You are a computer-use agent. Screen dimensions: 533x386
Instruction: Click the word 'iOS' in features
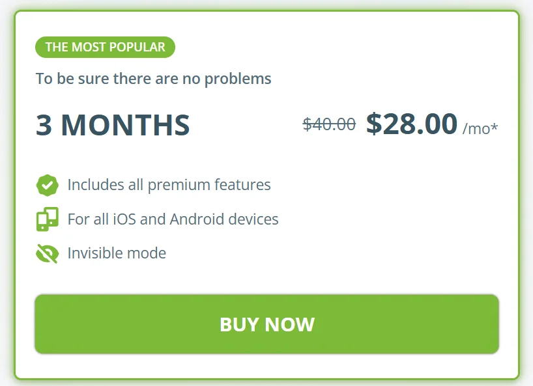coord(125,219)
